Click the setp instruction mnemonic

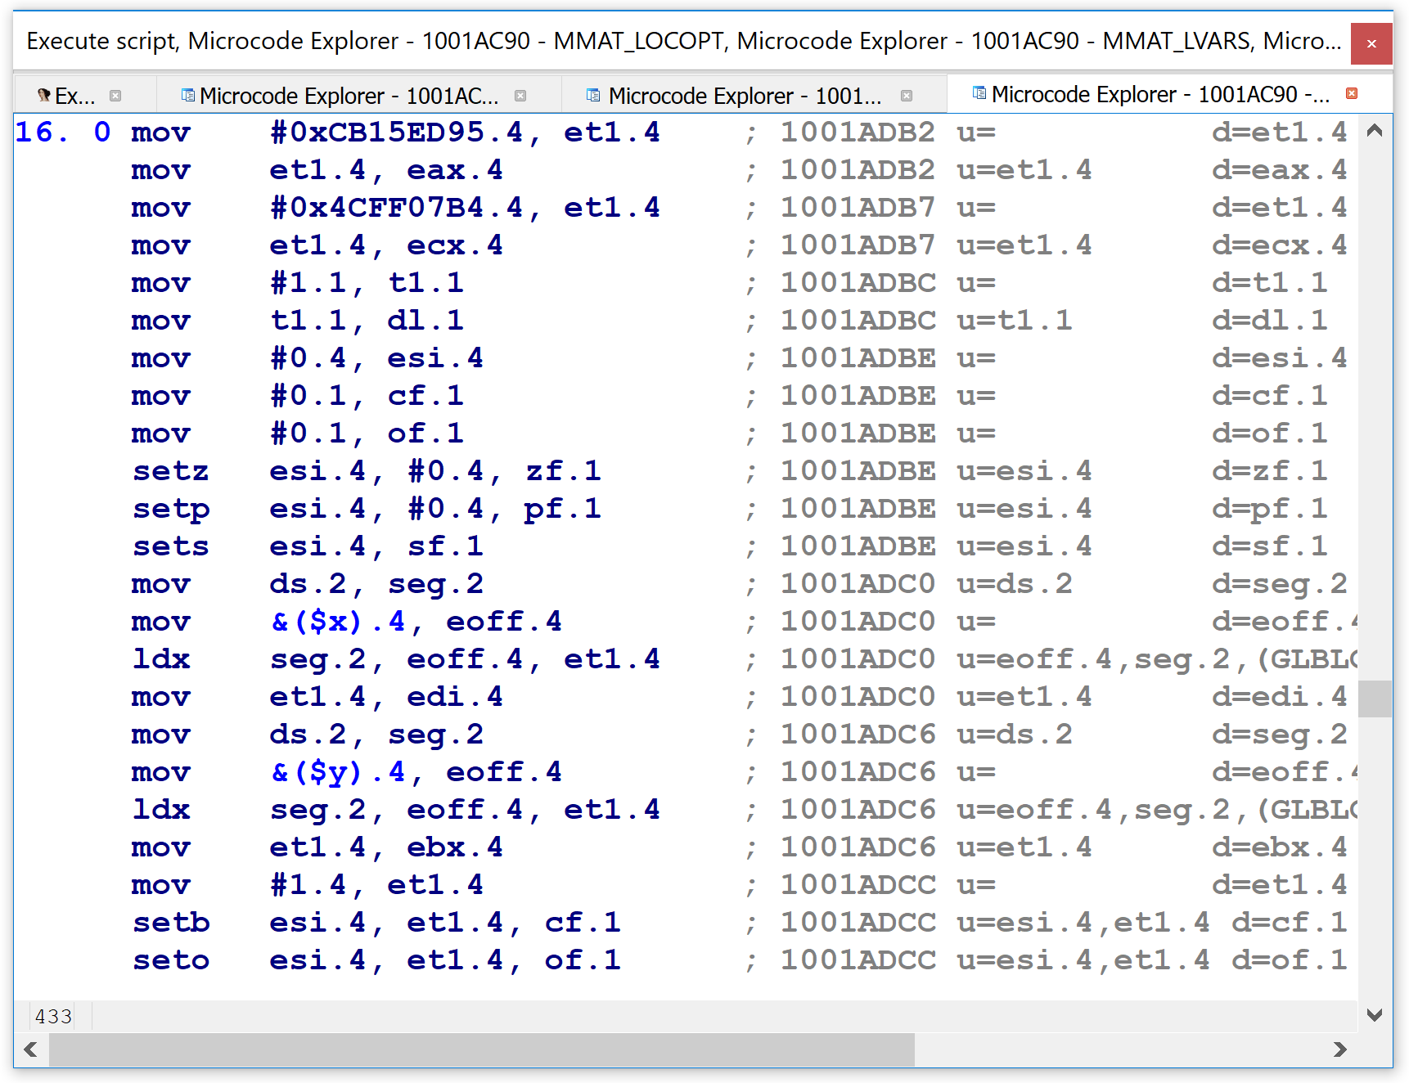pyautogui.click(x=170, y=509)
